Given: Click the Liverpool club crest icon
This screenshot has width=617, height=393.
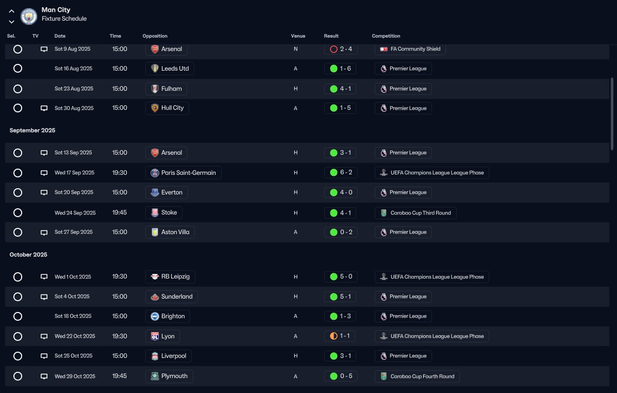Looking at the screenshot, I should click(x=155, y=356).
